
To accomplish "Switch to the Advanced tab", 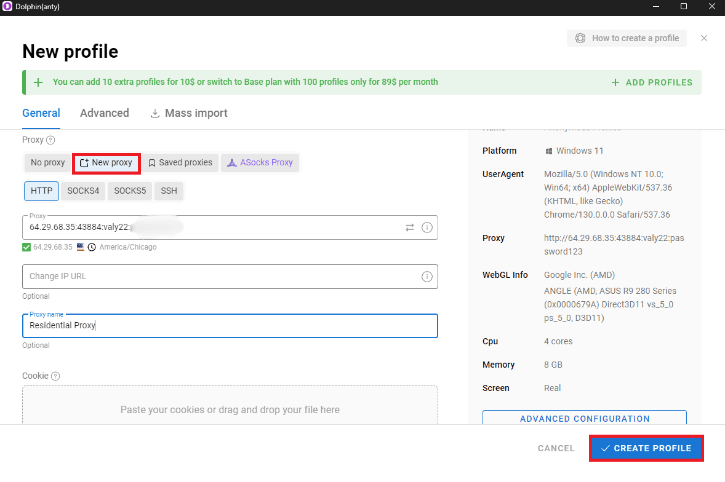I will (105, 113).
